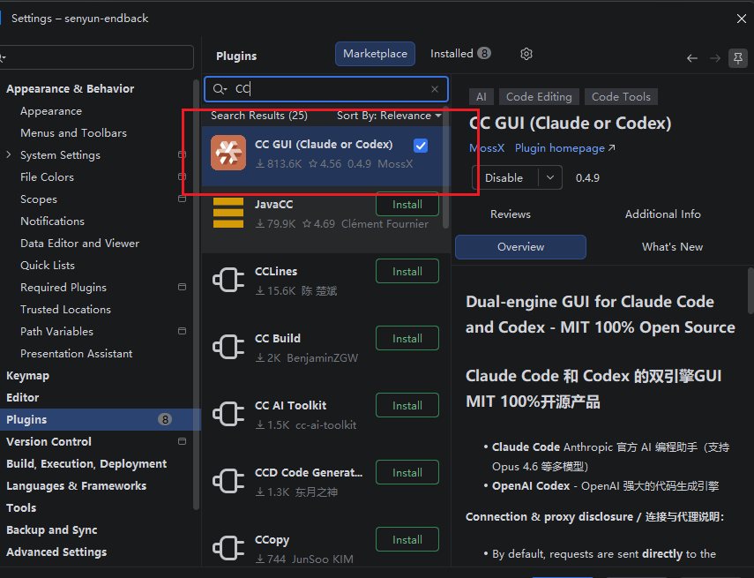Navigate forward with the right arrow
This screenshot has width=754, height=578.
[x=715, y=58]
